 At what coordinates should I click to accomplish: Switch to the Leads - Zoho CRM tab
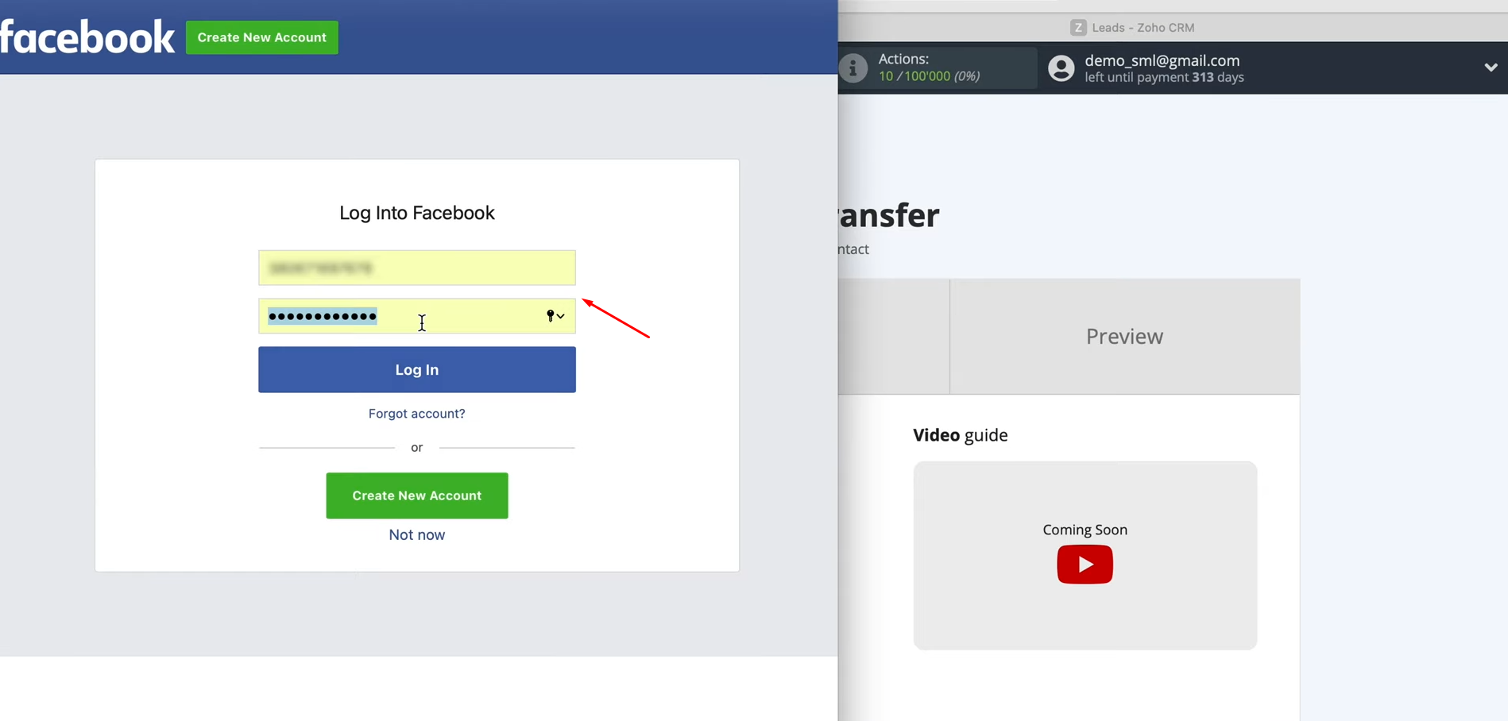(x=1142, y=28)
